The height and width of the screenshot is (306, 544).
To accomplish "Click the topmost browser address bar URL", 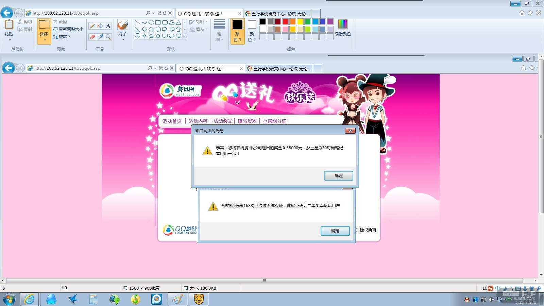I will (66, 13).
